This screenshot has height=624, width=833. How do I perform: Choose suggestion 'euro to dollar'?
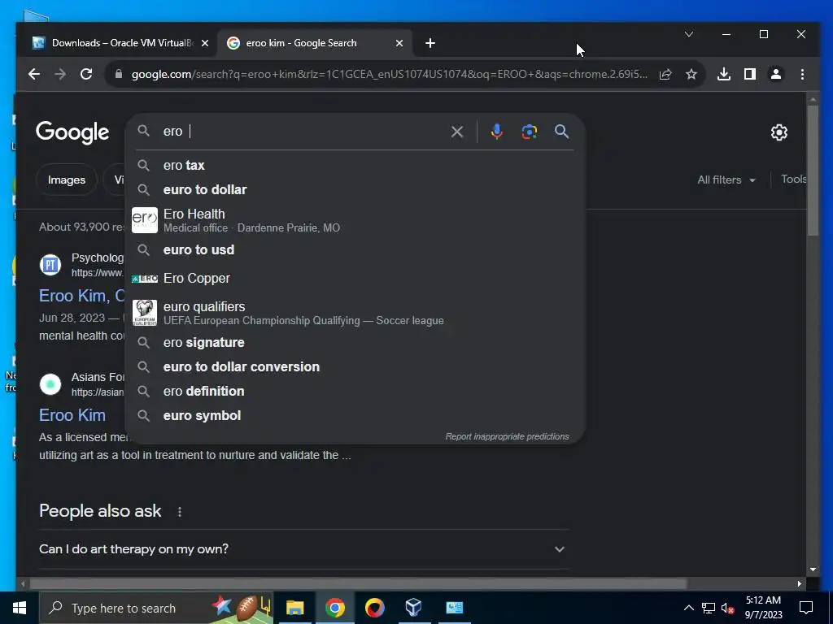355,189
